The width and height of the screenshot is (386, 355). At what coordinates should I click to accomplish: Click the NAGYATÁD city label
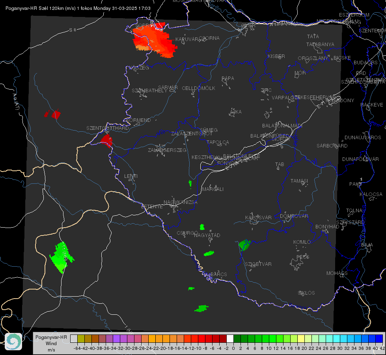click(207, 235)
